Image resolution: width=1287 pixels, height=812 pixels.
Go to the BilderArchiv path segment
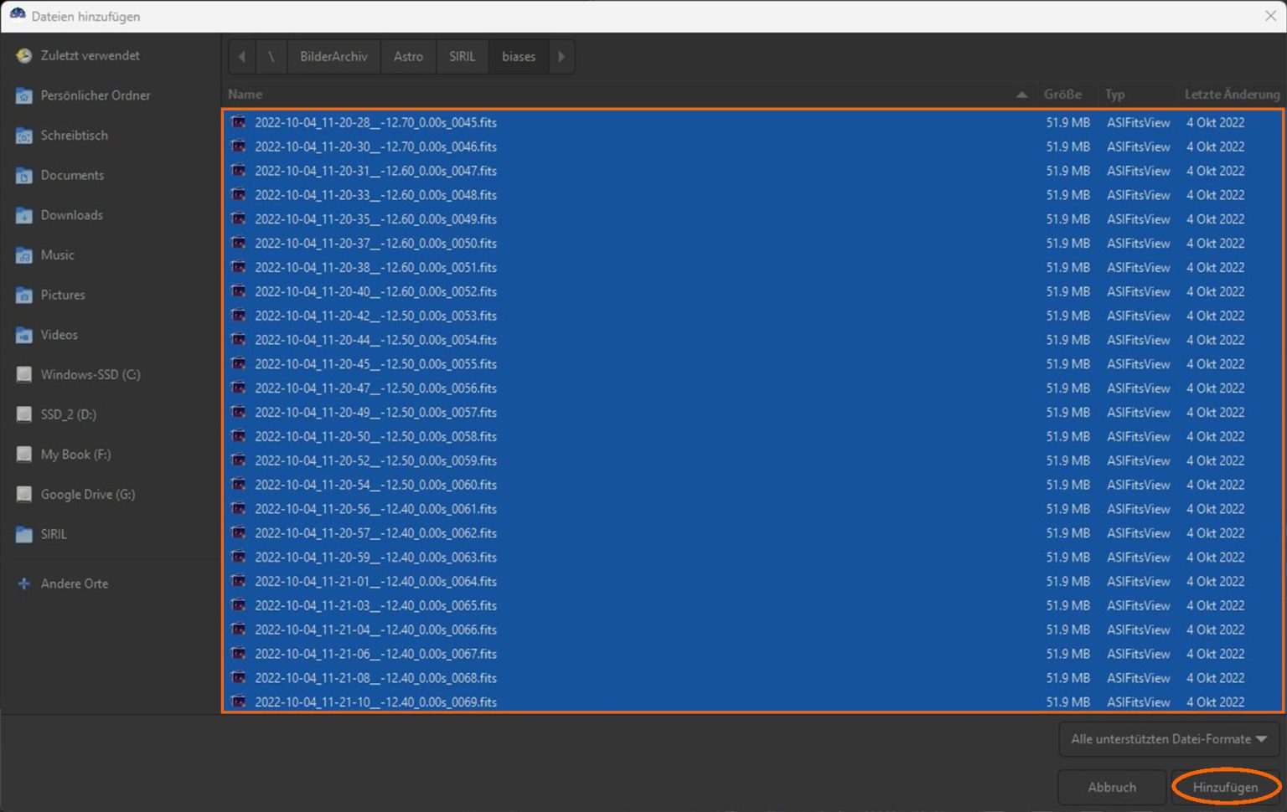[x=333, y=57]
